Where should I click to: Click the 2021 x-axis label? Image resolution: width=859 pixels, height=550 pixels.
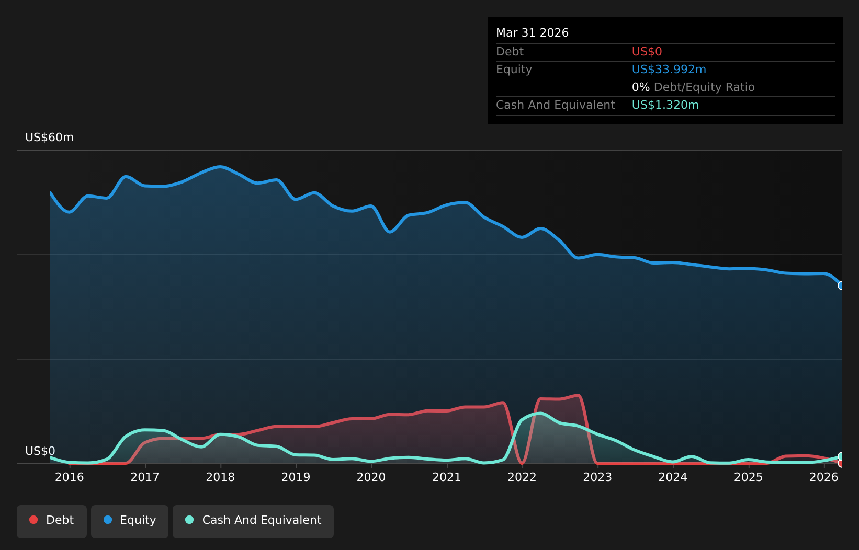click(x=447, y=477)
